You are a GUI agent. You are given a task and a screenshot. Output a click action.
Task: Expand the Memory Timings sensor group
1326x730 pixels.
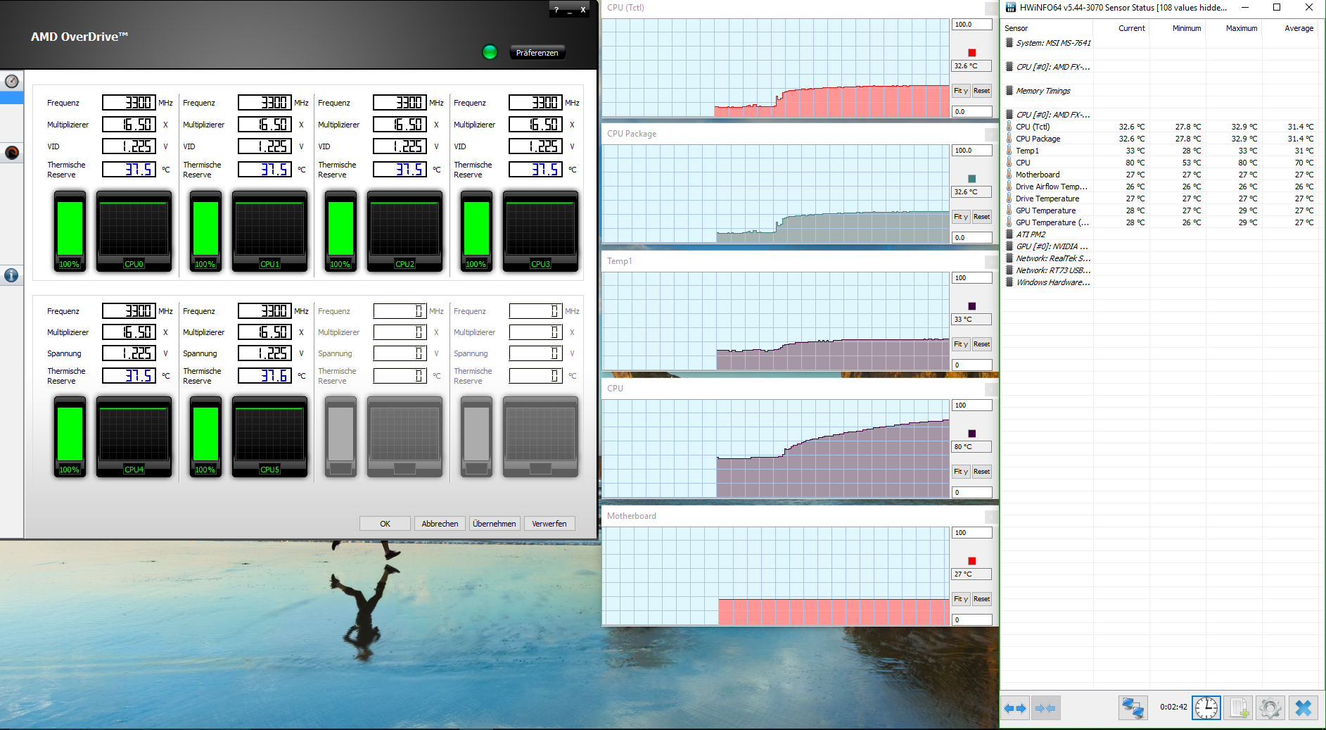click(1043, 91)
